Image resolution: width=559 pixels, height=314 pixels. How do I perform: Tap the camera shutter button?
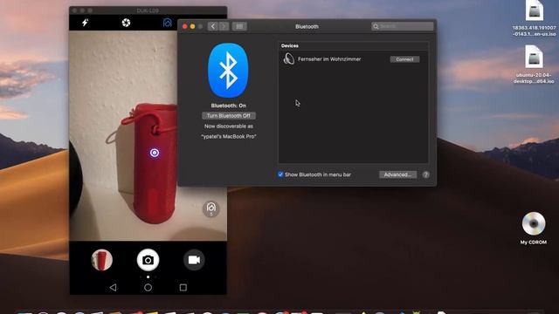148,260
